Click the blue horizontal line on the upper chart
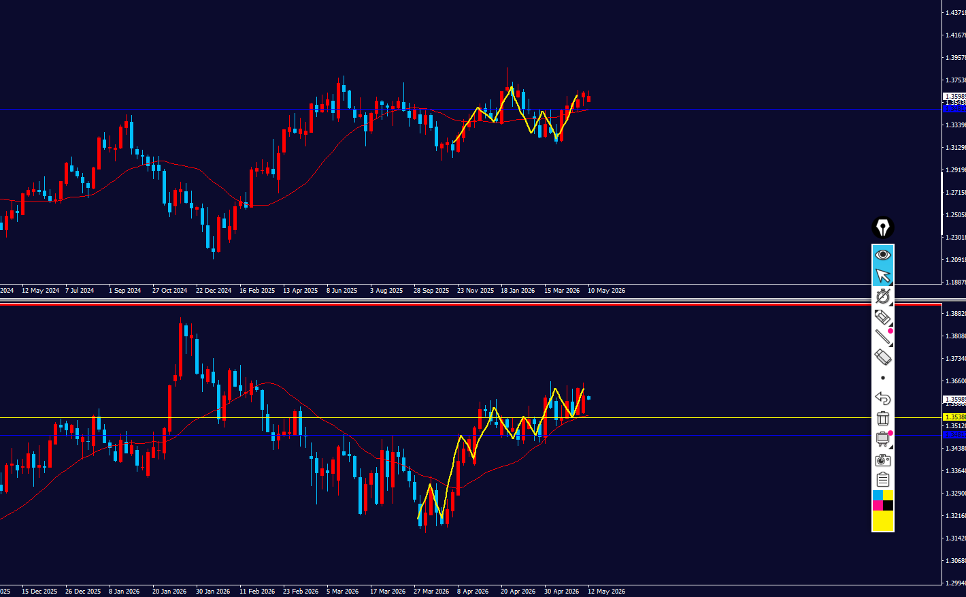Image resolution: width=966 pixels, height=597 pixels. 469,109
